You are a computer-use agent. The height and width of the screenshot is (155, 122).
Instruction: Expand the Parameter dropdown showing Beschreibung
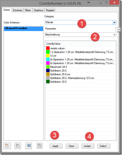tap(114, 35)
